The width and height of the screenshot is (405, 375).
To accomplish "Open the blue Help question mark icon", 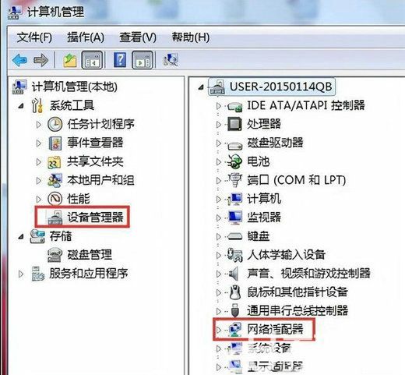I will (120, 60).
